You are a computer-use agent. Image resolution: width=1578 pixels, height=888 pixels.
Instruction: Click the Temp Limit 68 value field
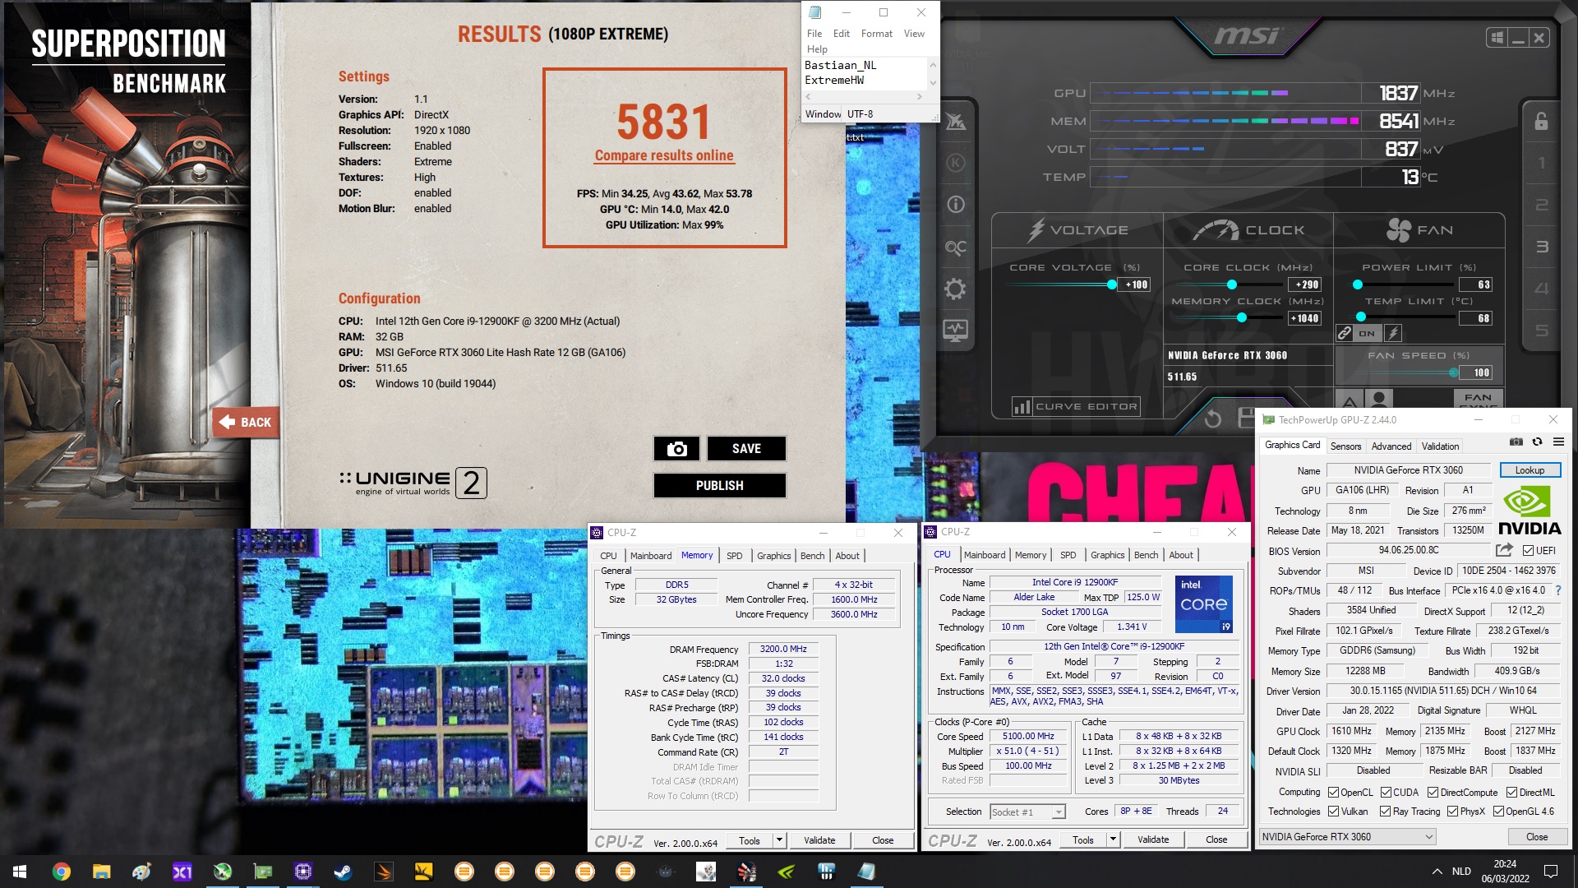1476,318
